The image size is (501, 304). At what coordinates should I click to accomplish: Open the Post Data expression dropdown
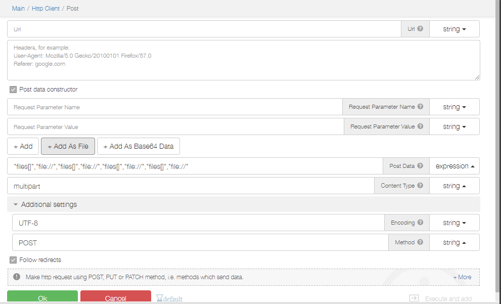click(x=454, y=166)
